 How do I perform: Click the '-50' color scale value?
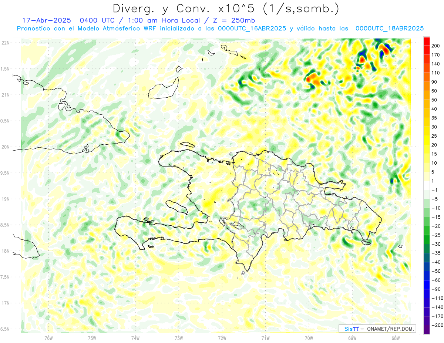436,271
